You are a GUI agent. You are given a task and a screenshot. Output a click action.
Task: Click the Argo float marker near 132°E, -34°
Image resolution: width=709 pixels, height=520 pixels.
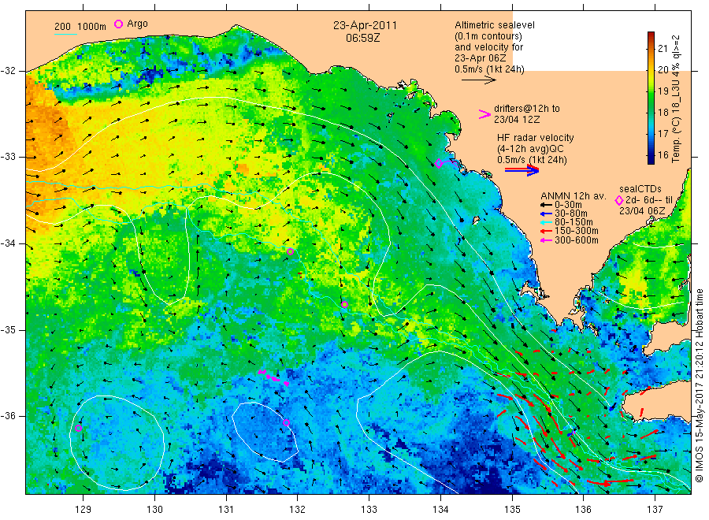point(290,252)
